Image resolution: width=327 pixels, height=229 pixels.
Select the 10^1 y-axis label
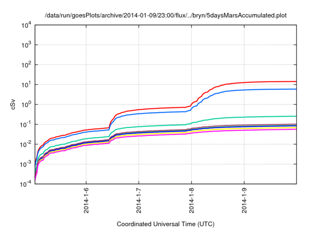27,84
